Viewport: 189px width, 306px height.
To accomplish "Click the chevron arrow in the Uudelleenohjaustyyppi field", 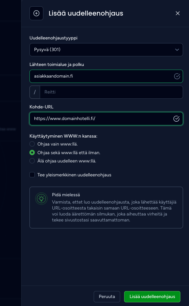I will tap(177, 50).
